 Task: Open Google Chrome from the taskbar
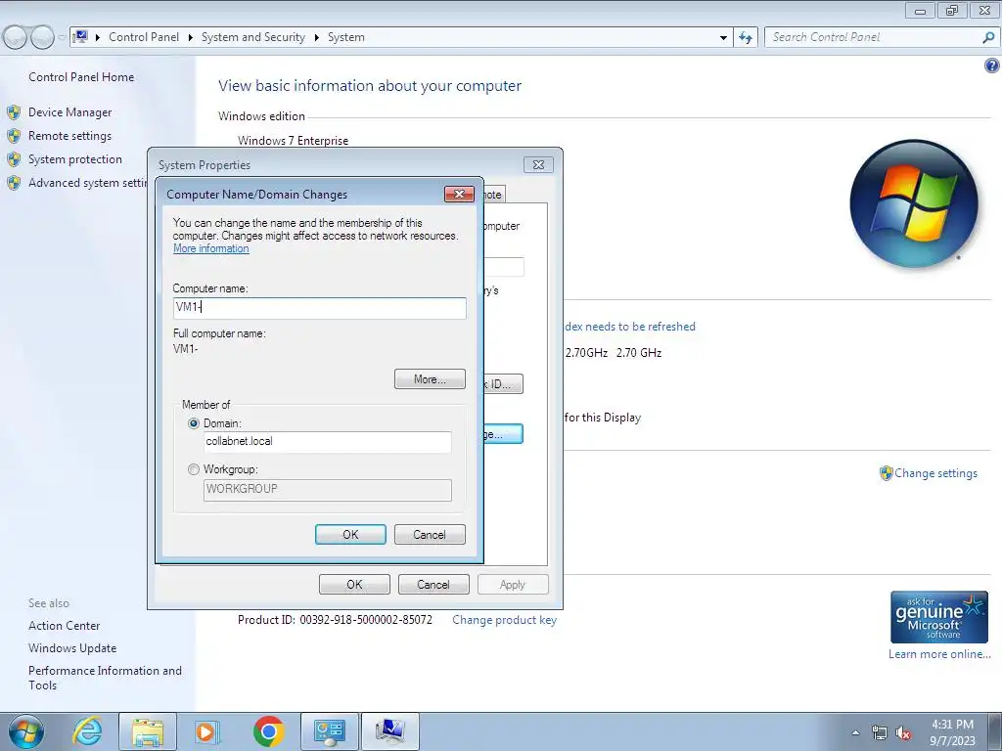point(268,731)
